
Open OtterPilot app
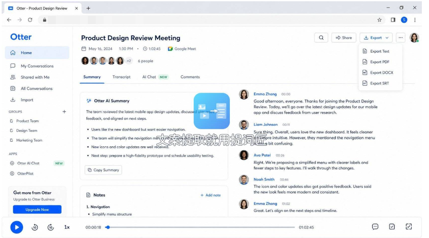click(25, 174)
